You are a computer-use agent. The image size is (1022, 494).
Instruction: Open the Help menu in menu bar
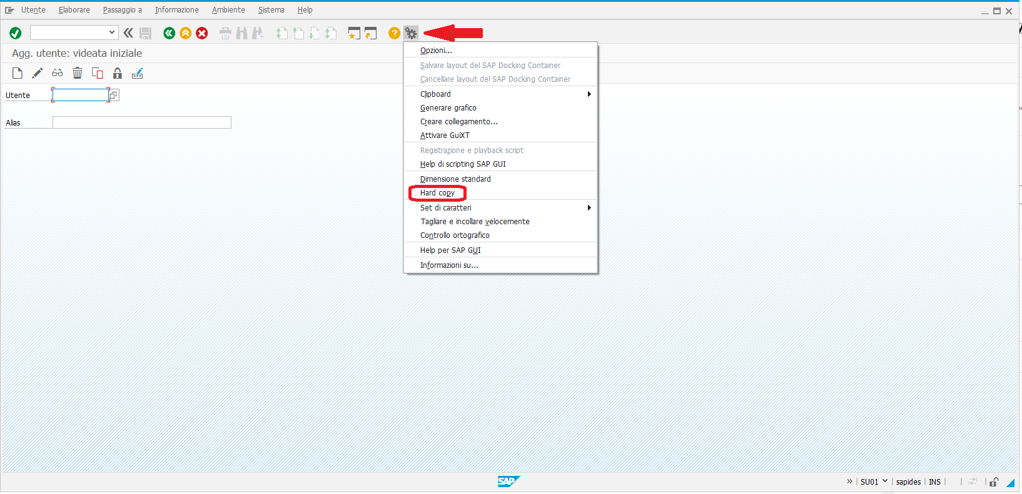(305, 10)
